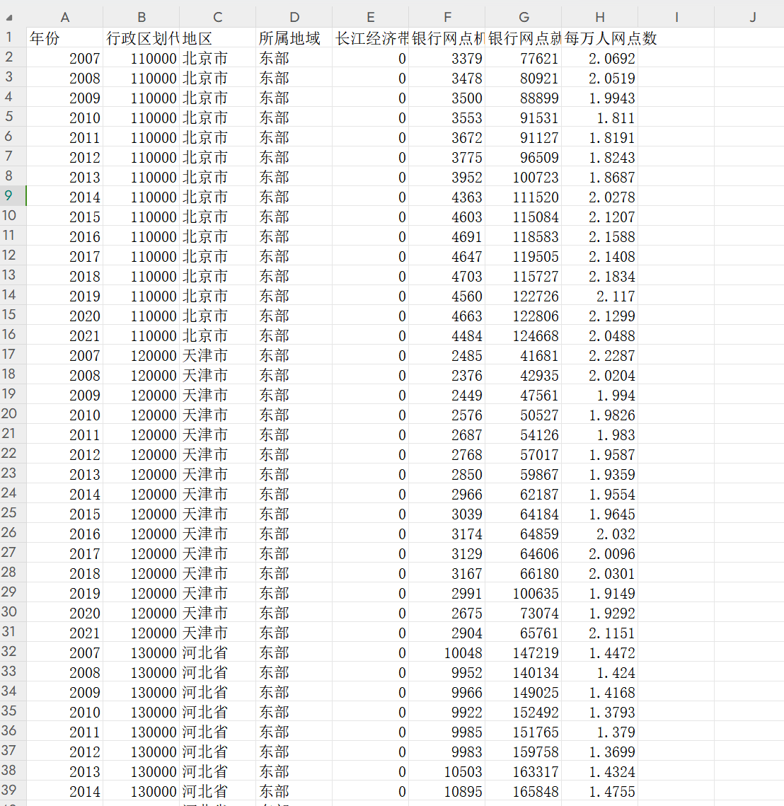The image size is (784, 806).
Task: Click cell with value 91127
Action: (x=524, y=137)
